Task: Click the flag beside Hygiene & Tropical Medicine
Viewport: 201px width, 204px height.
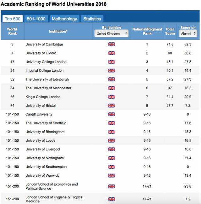Action: pyautogui.click(x=111, y=199)
